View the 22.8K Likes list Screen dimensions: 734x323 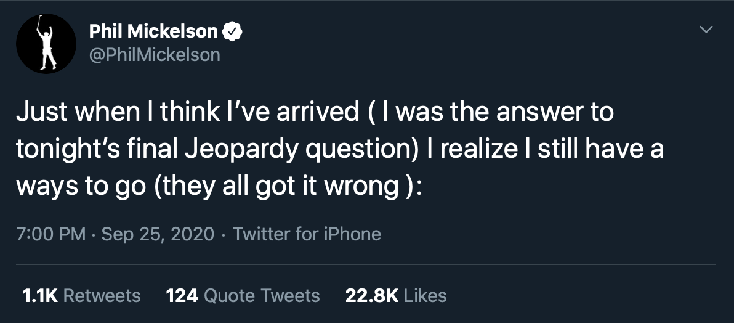click(396, 295)
